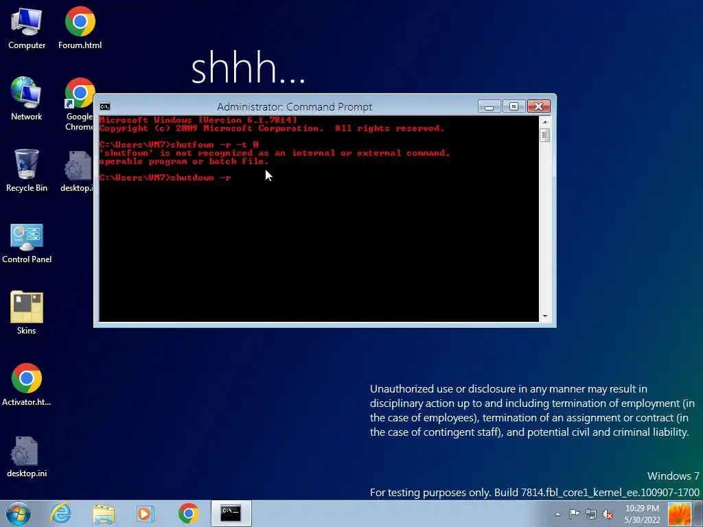Close the Command Prompt window
Screen dimensions: 703x527
[538, 106]
